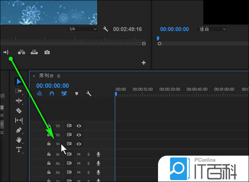The image size is (249, 182).
Task: Close the 序列 01 sequence tab
Action: (x=34, y=76)
